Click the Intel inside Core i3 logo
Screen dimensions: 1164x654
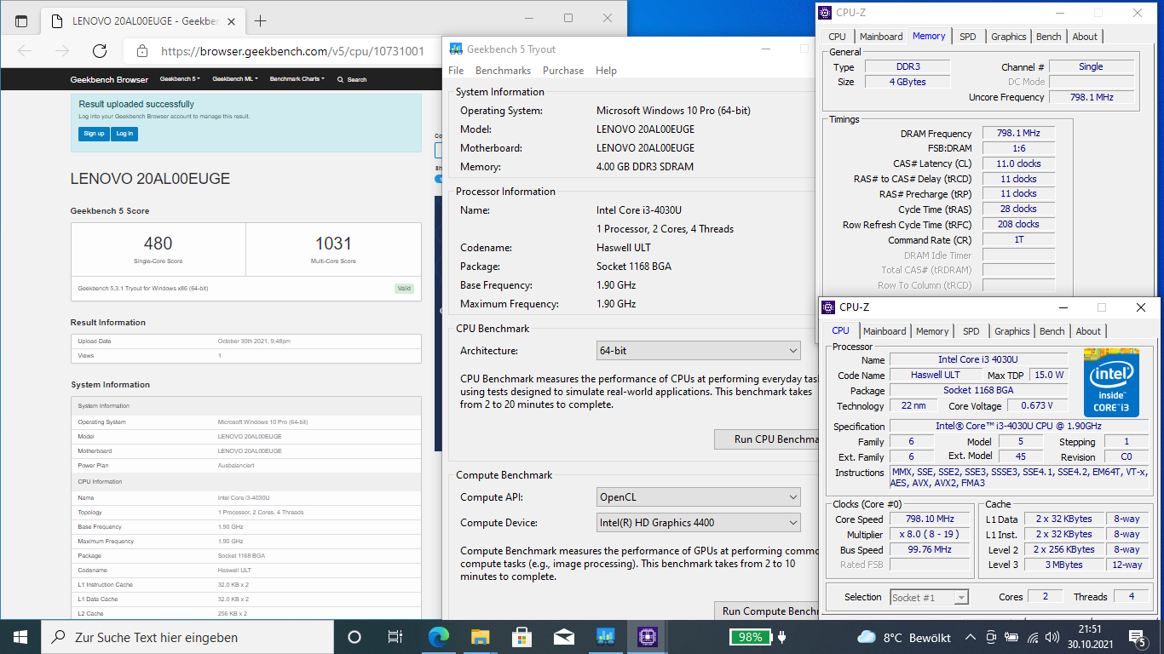pyautogui.click(x=1111, y=382)
